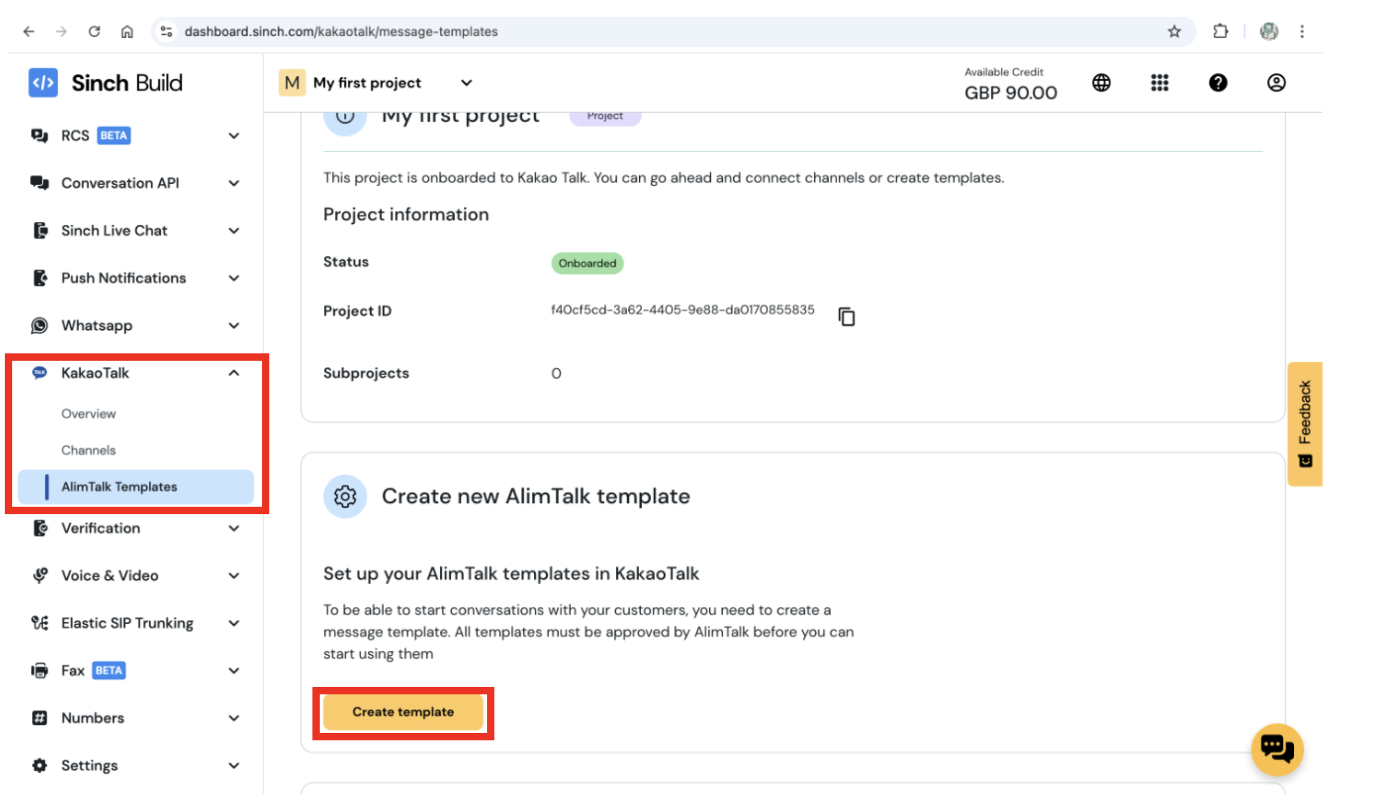Click the help question mark icon

click(x=1218, y=83)
